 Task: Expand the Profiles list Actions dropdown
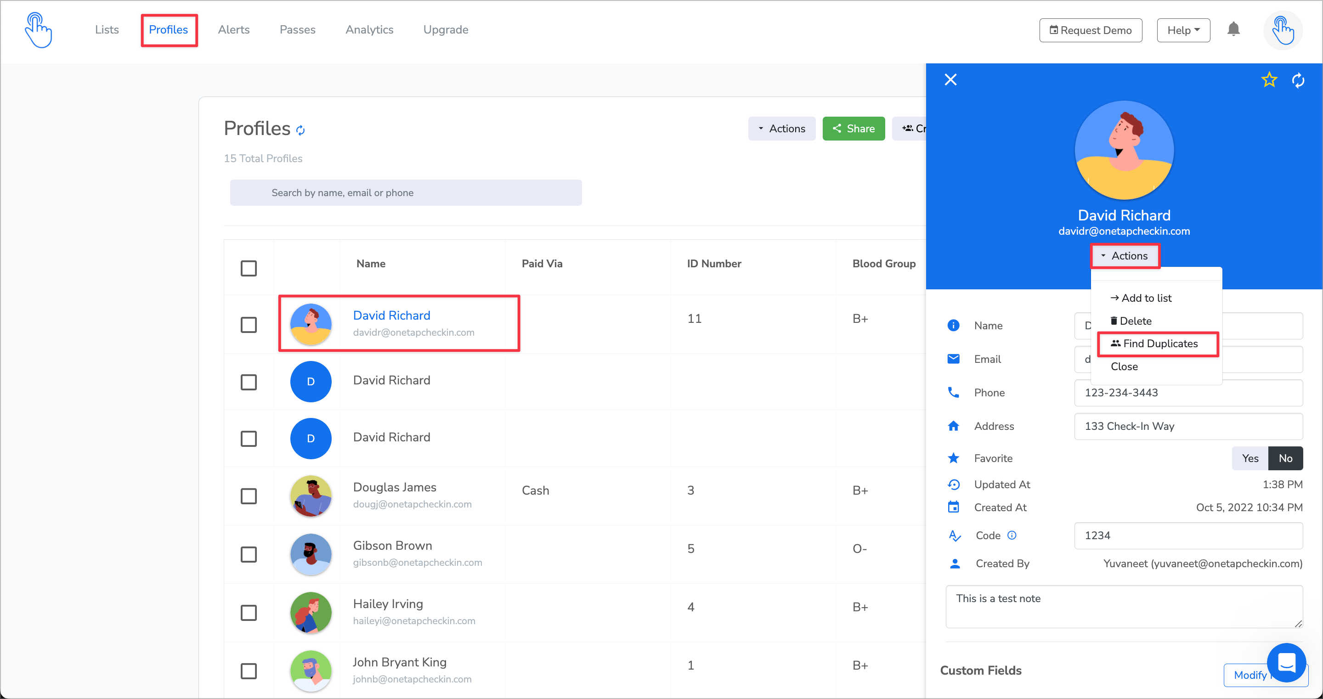781,129
